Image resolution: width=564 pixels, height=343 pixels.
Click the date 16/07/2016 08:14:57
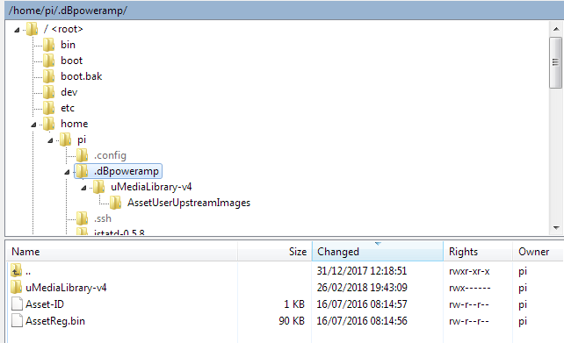361,304
